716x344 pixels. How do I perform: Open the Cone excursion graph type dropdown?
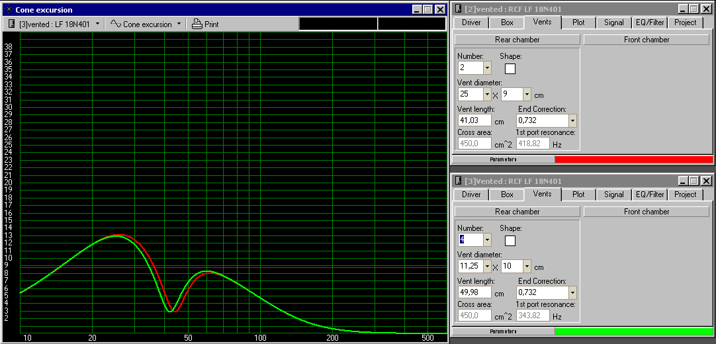[179, 24]
